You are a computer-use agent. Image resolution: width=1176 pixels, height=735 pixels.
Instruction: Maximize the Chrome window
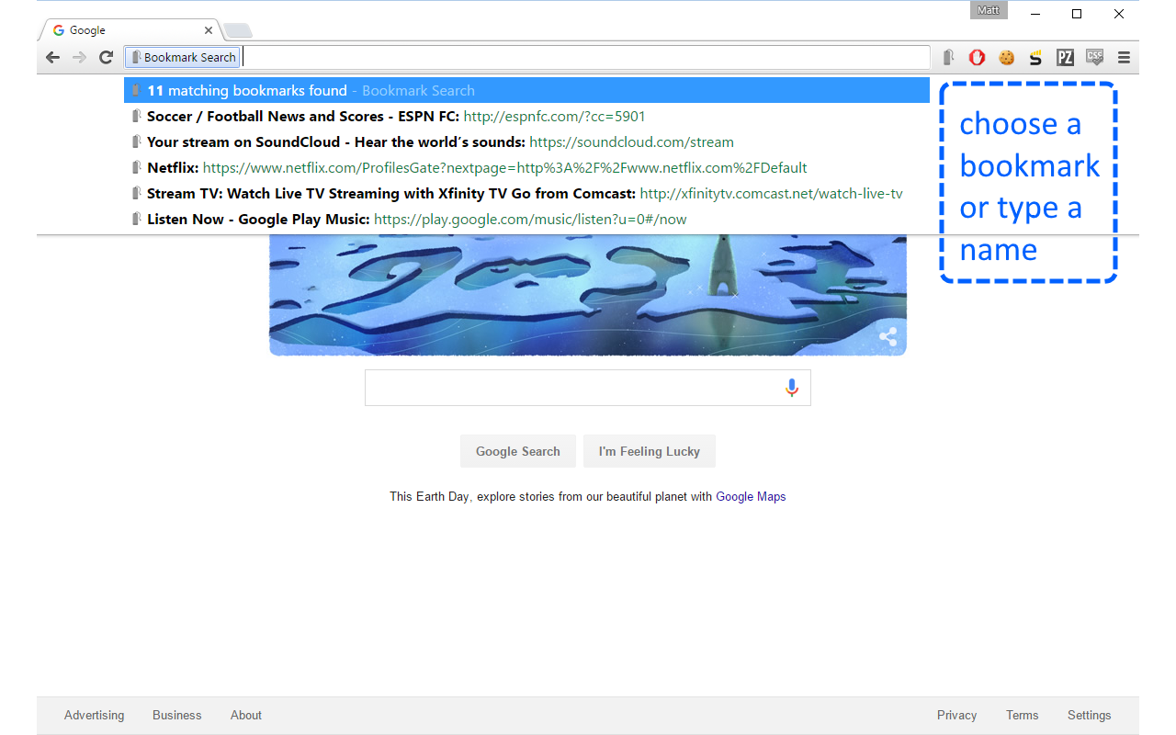coord(1077,14)
